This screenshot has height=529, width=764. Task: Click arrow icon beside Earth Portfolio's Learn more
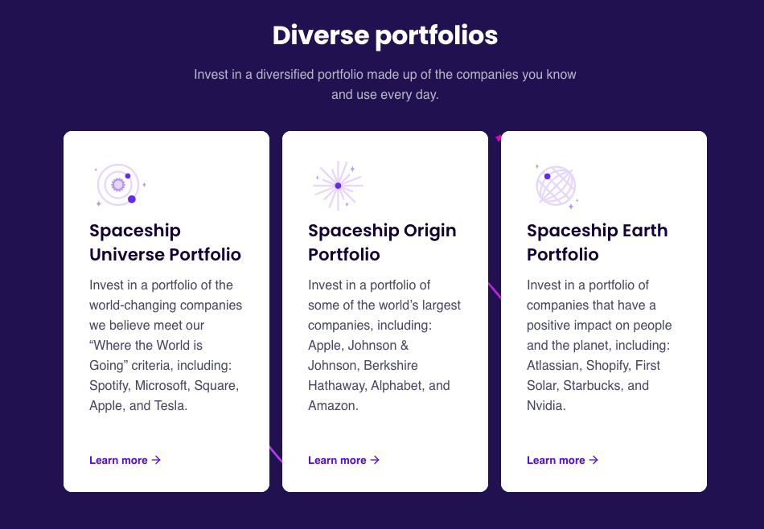tap(594, 460)
